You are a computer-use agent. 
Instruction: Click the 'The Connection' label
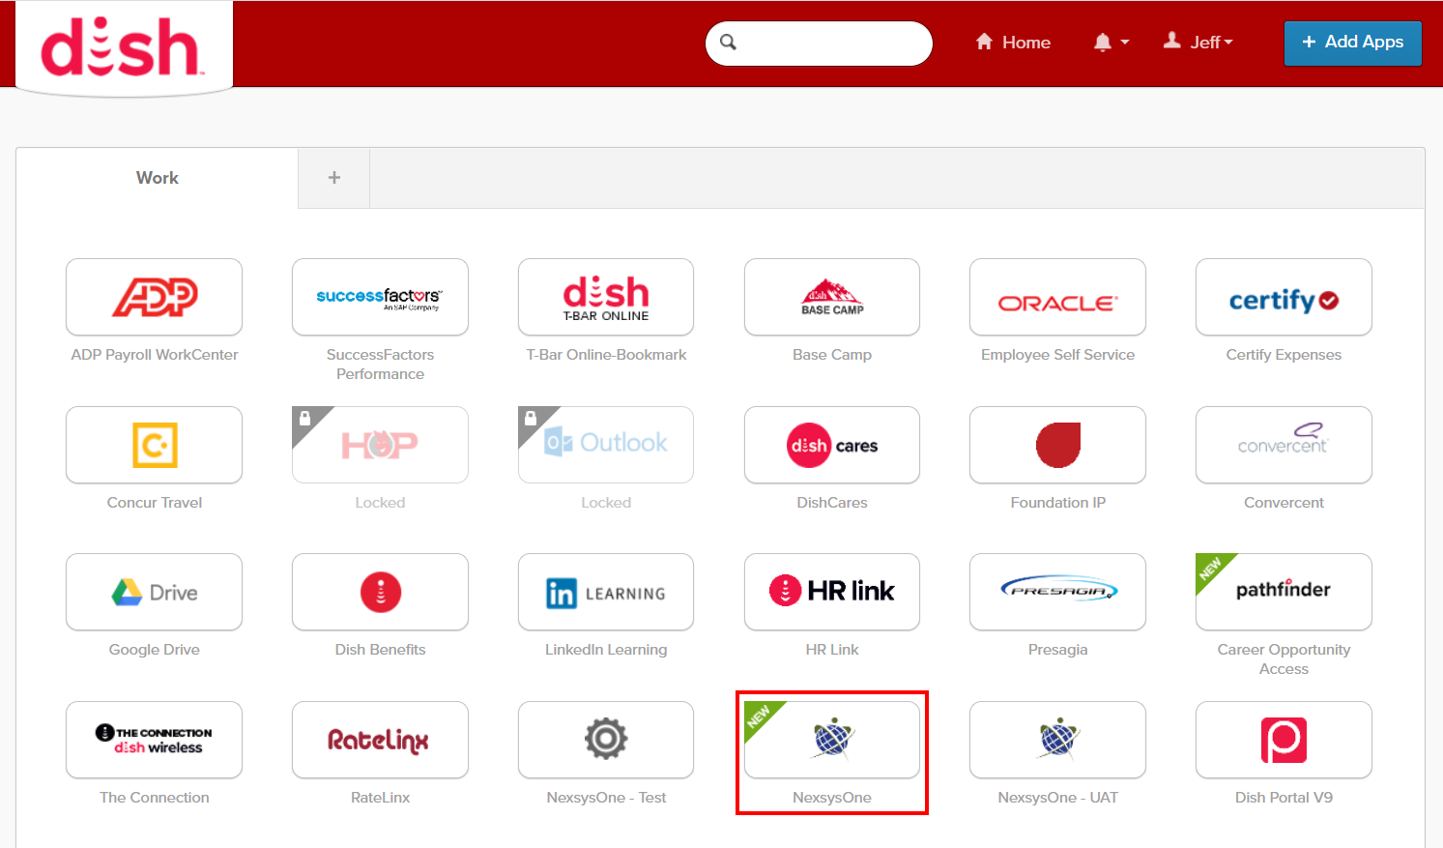[155, 798]
